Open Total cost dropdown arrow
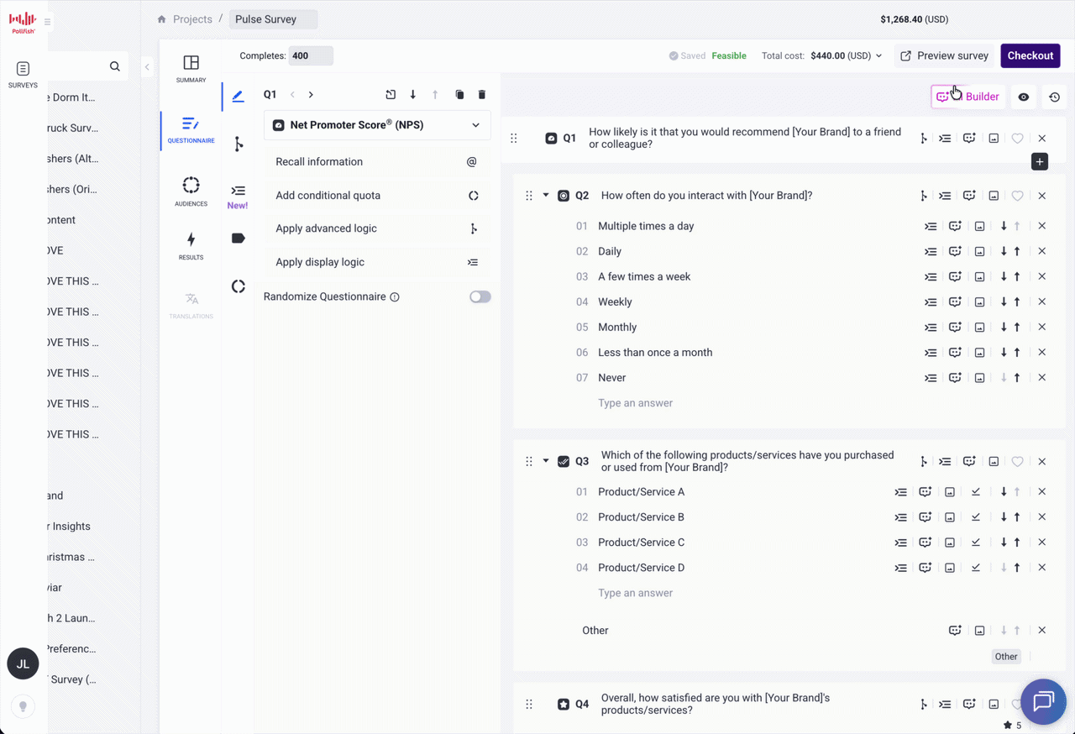 [879, 56]
